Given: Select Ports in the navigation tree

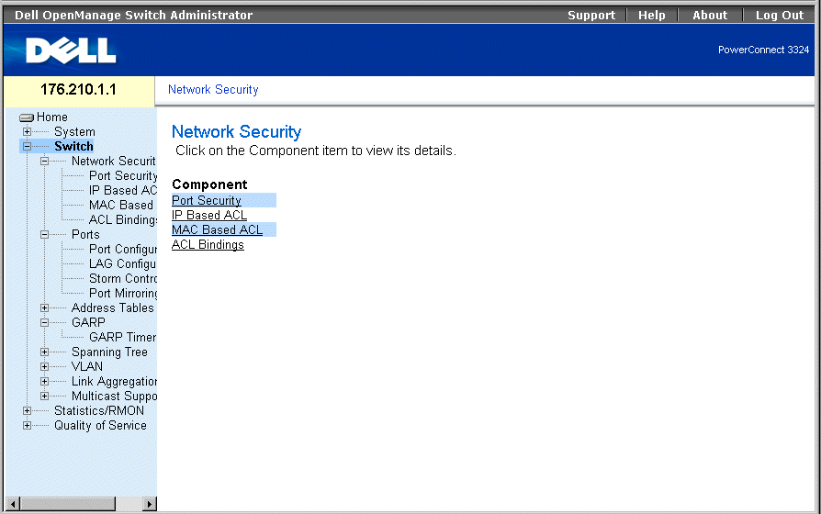Looking at the screenshot, I should click(85, 234).
